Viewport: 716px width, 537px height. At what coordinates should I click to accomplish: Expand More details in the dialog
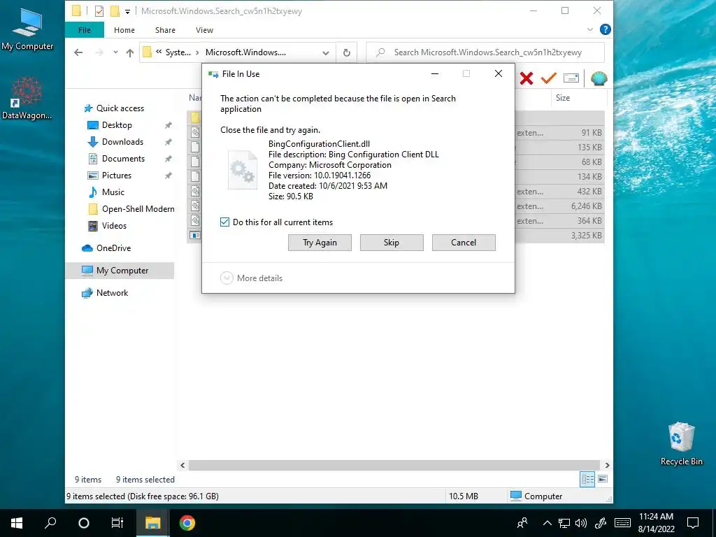[251, 278]
